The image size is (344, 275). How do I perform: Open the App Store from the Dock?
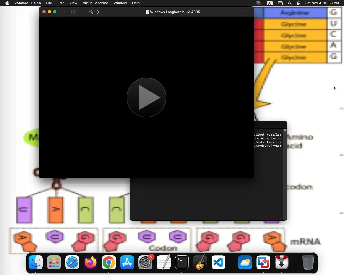[x=127, y=262]
